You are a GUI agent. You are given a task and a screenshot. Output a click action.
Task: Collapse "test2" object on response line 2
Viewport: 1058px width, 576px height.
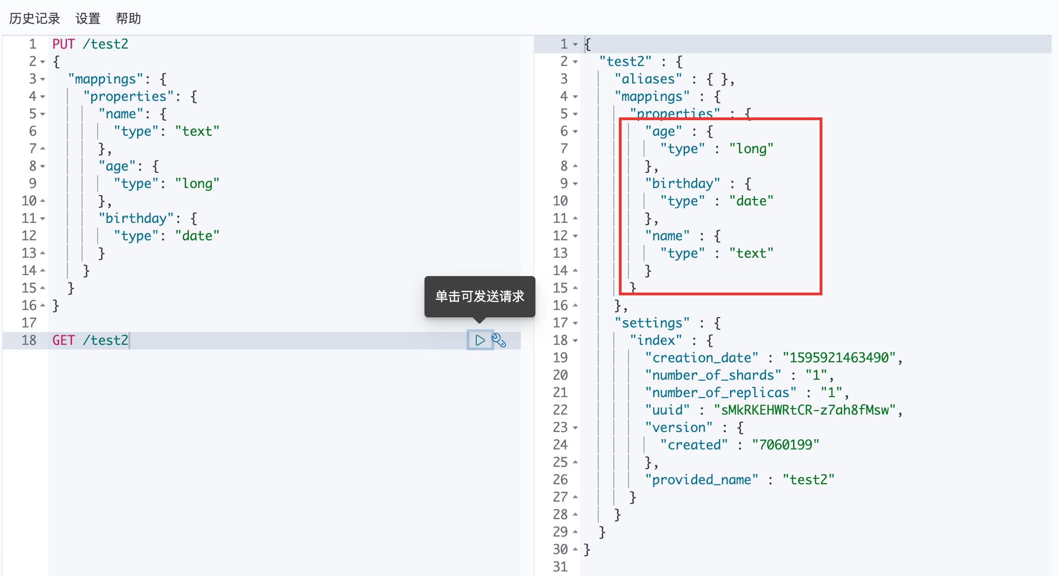(x=575, y=62)
